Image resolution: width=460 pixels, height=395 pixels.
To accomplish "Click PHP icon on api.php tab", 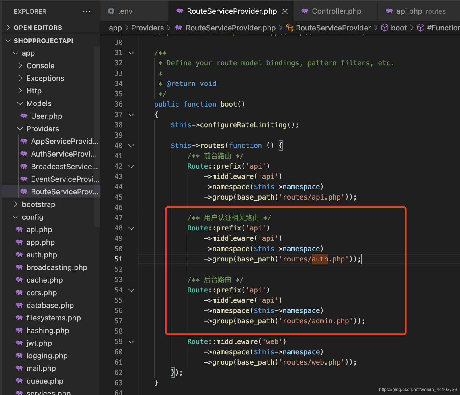I will point(389,11).
